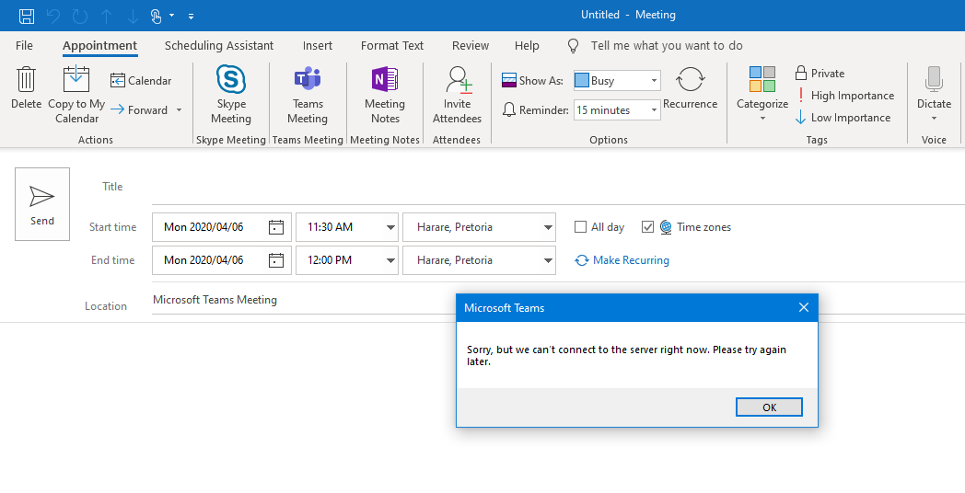Open OneNote Meeting Notes
This screenshot has height=493, width=965.
pos(385,95)
